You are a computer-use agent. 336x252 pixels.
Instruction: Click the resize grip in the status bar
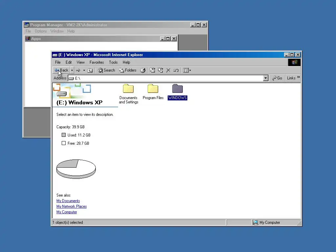click(299, 223)
